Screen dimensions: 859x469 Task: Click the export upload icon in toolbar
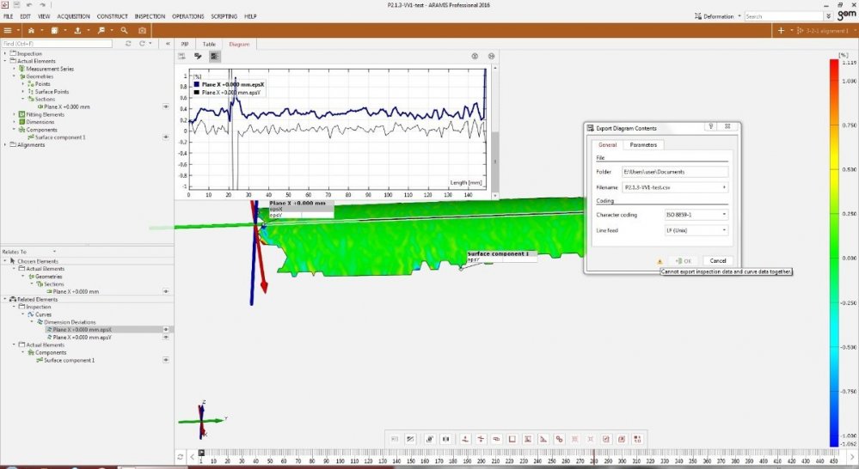(77, 30)
